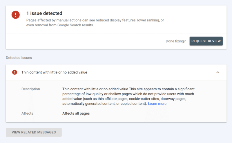Click "Pages affected by manual actions" text

(x=55, y=20)
